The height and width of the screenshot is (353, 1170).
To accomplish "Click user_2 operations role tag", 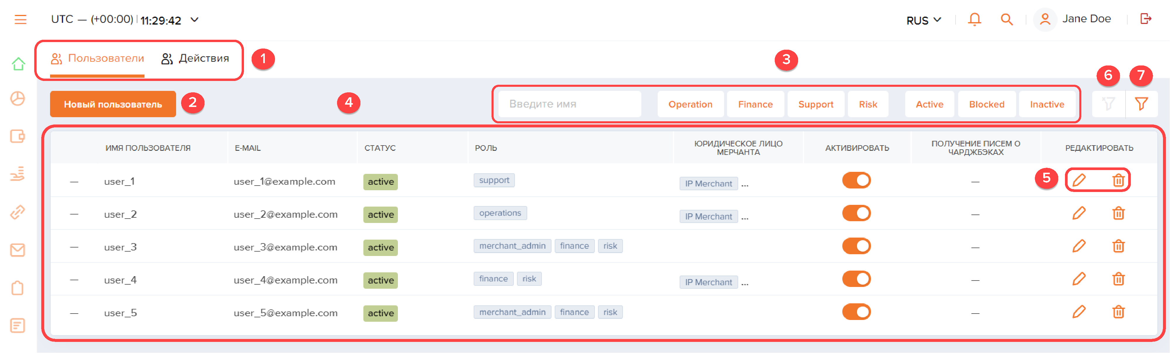I will 500,213.
